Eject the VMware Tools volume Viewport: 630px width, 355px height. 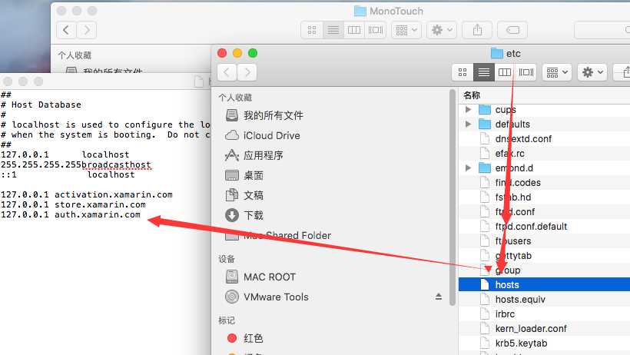coord(439,297)
